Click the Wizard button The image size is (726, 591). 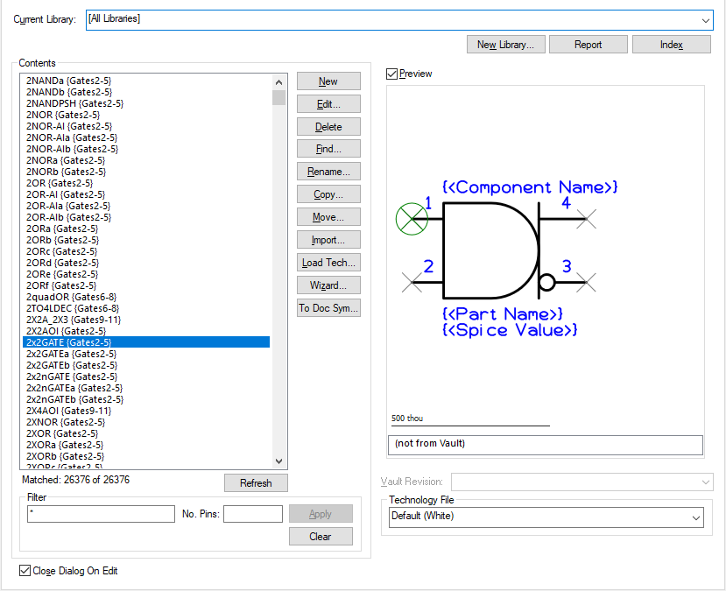[x=328, y=285]
